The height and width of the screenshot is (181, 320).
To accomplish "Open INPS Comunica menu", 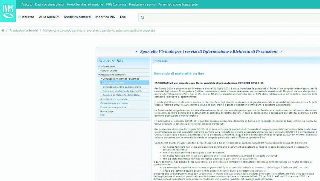I will 116,4.
